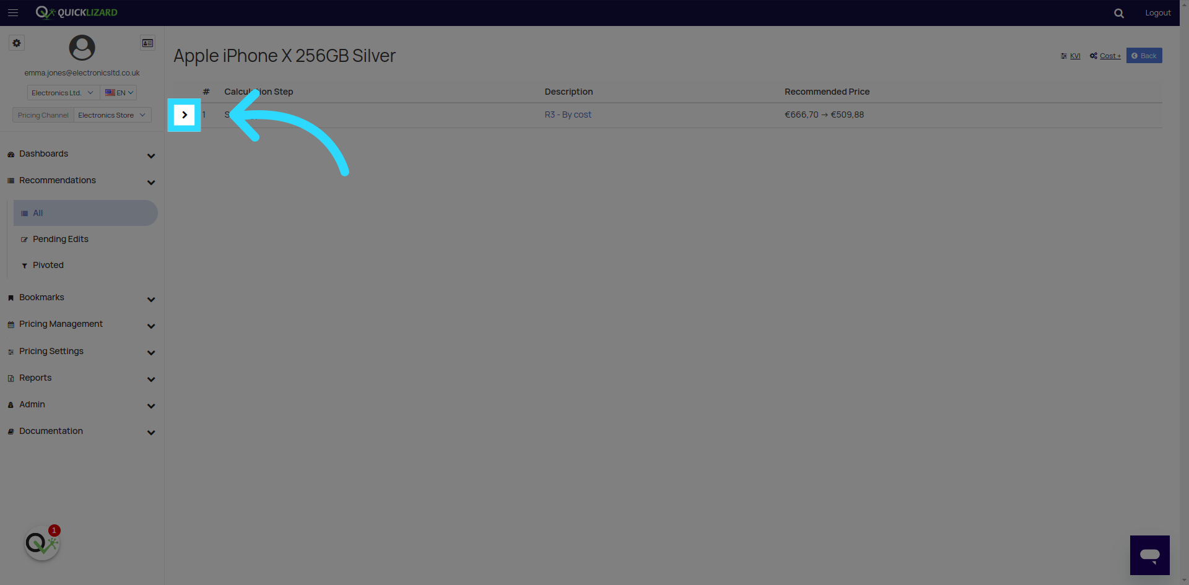Click the ID card icon in sidebar

click(x=147, y=43)
